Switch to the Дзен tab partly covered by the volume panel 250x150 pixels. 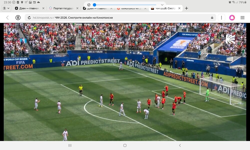[x=95, y=8]
